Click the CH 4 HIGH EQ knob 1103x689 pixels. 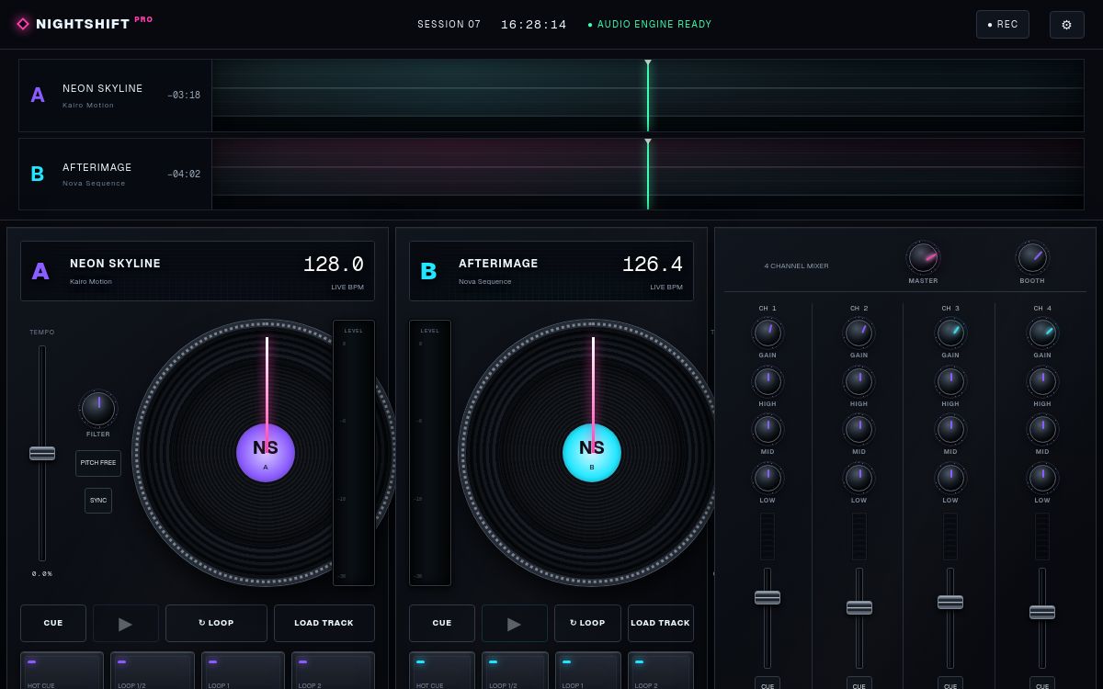(x=1042, y=381)
